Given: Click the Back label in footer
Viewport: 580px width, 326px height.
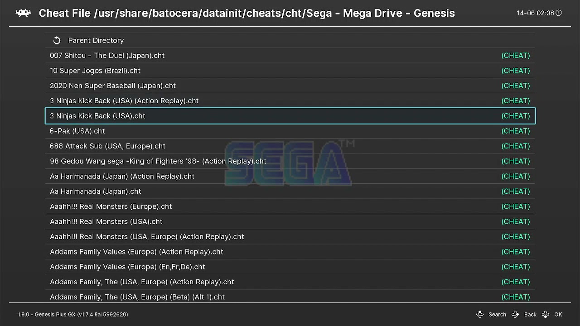Looking at the screenshot, I should (x=530, y=314).
